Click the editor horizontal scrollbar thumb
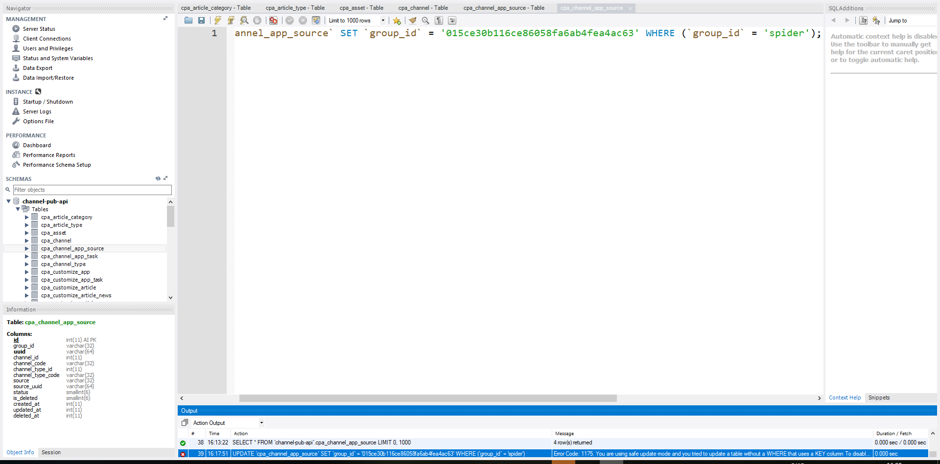This screenshot has height=464, width=940. click(427, 398)
